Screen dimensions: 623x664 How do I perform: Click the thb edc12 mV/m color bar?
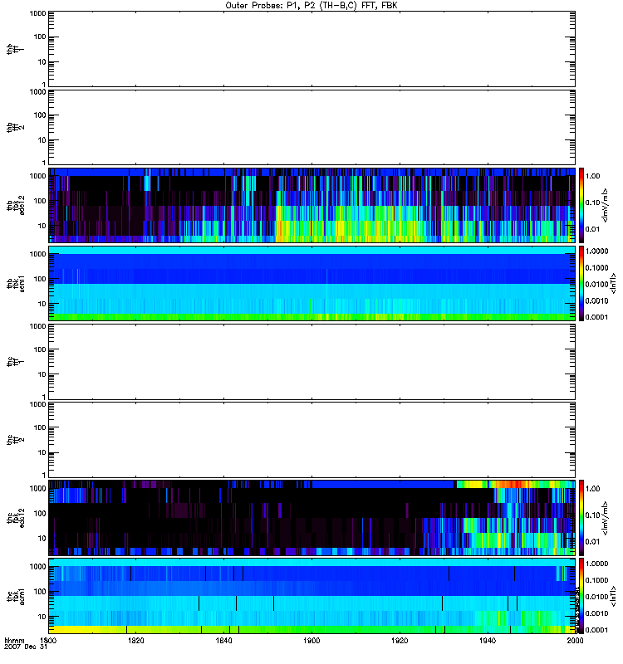(581, 205)
